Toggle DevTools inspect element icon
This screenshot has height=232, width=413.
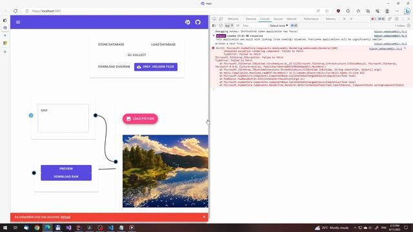coord(214,19)
